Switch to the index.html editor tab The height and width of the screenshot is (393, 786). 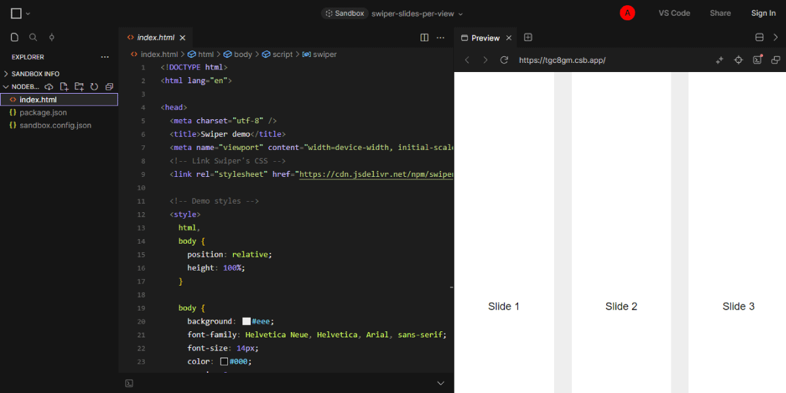[156, 38]
